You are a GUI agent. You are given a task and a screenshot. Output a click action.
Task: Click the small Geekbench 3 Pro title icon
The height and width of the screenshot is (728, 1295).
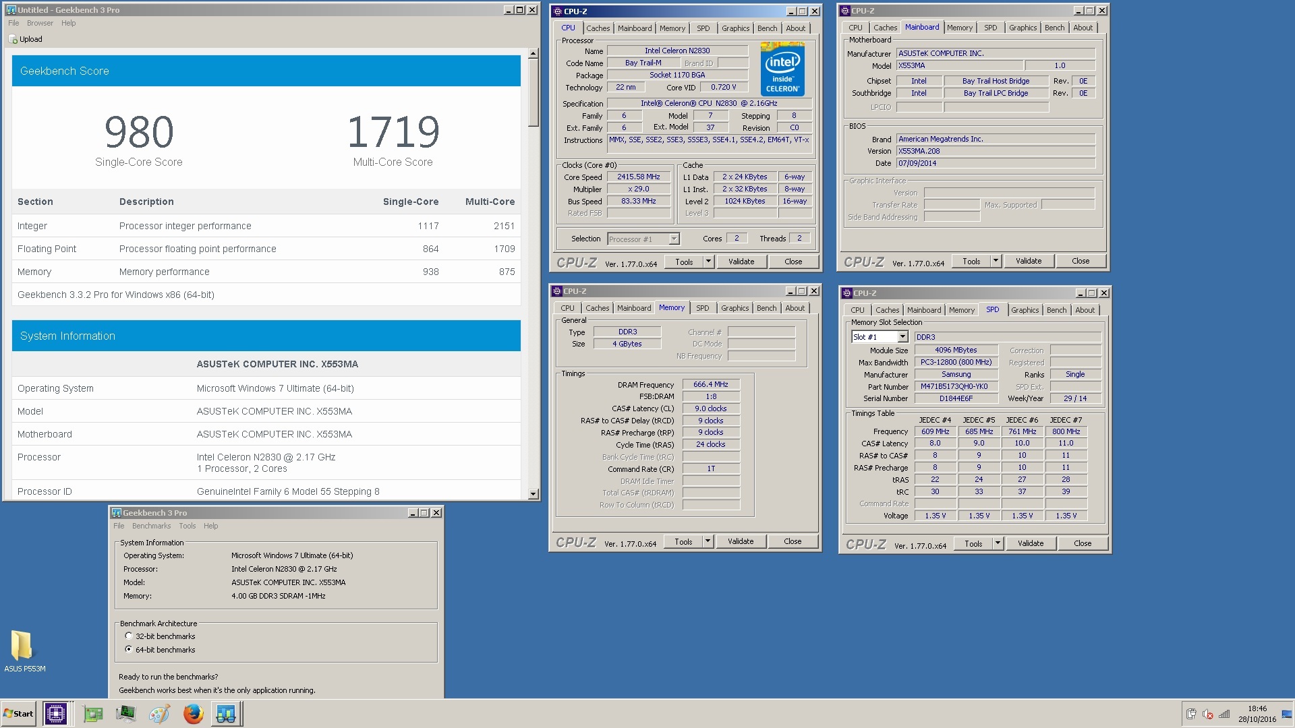click(117, 513)
